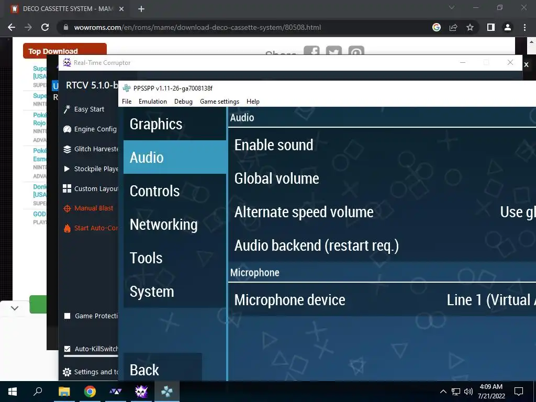This screenshot has width=536, height=402.
Task: Open PPSSPP Help menu
Action: coord(253,102)
